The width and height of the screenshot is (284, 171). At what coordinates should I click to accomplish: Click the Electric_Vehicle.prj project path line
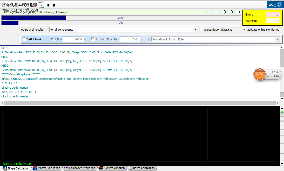pos(75,79)
